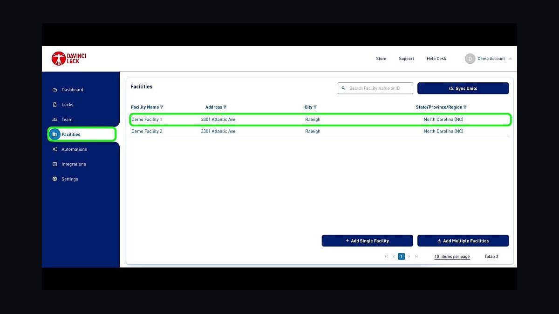
Task: Open Locks in the sidebar
Action: click(68, 105)
